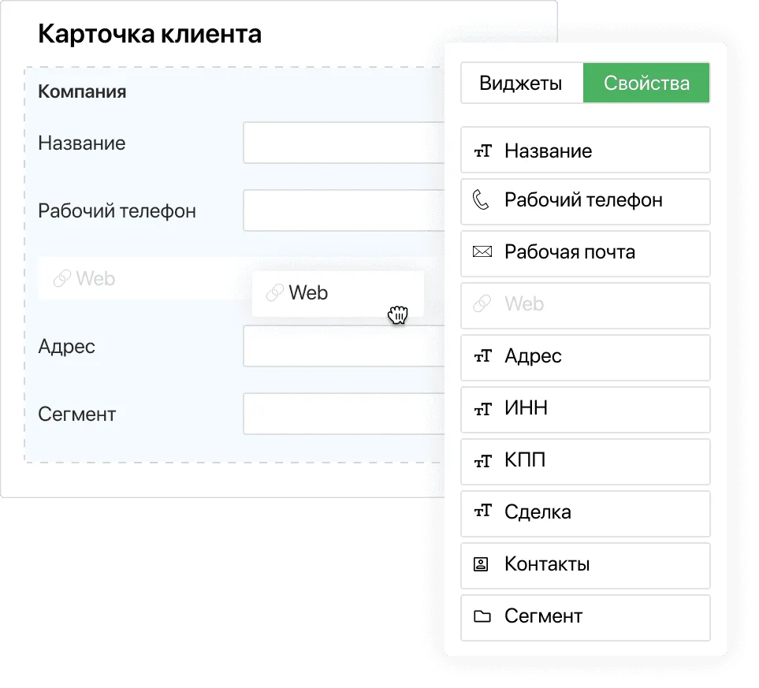759x688 pixels.
Task: Click the link icon on the Web property
Action: tap(483, 305)
